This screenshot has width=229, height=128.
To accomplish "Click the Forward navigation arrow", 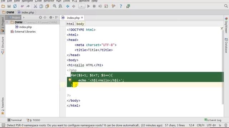I will (x=74, y=6).
